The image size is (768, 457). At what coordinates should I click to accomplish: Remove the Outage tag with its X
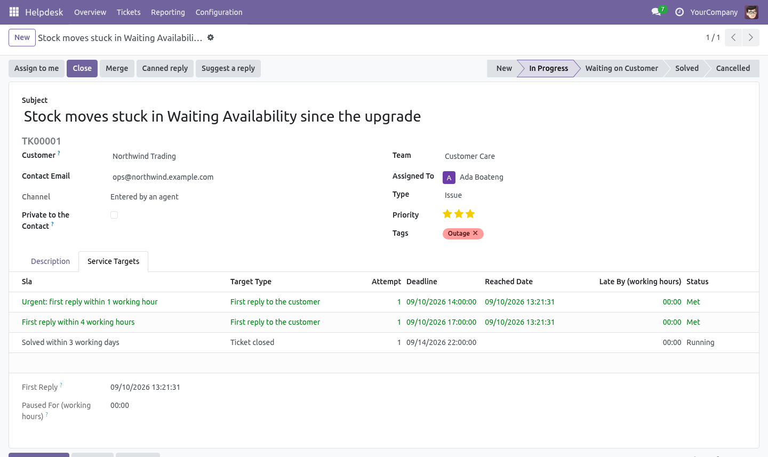point(475,233)
